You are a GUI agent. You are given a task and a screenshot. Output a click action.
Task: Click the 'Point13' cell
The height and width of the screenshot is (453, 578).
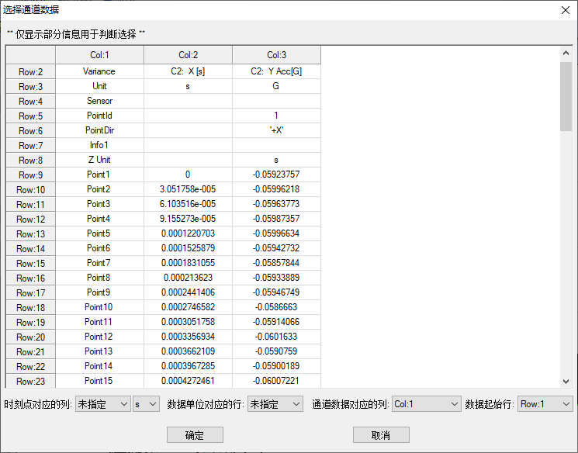coord(99,351)
